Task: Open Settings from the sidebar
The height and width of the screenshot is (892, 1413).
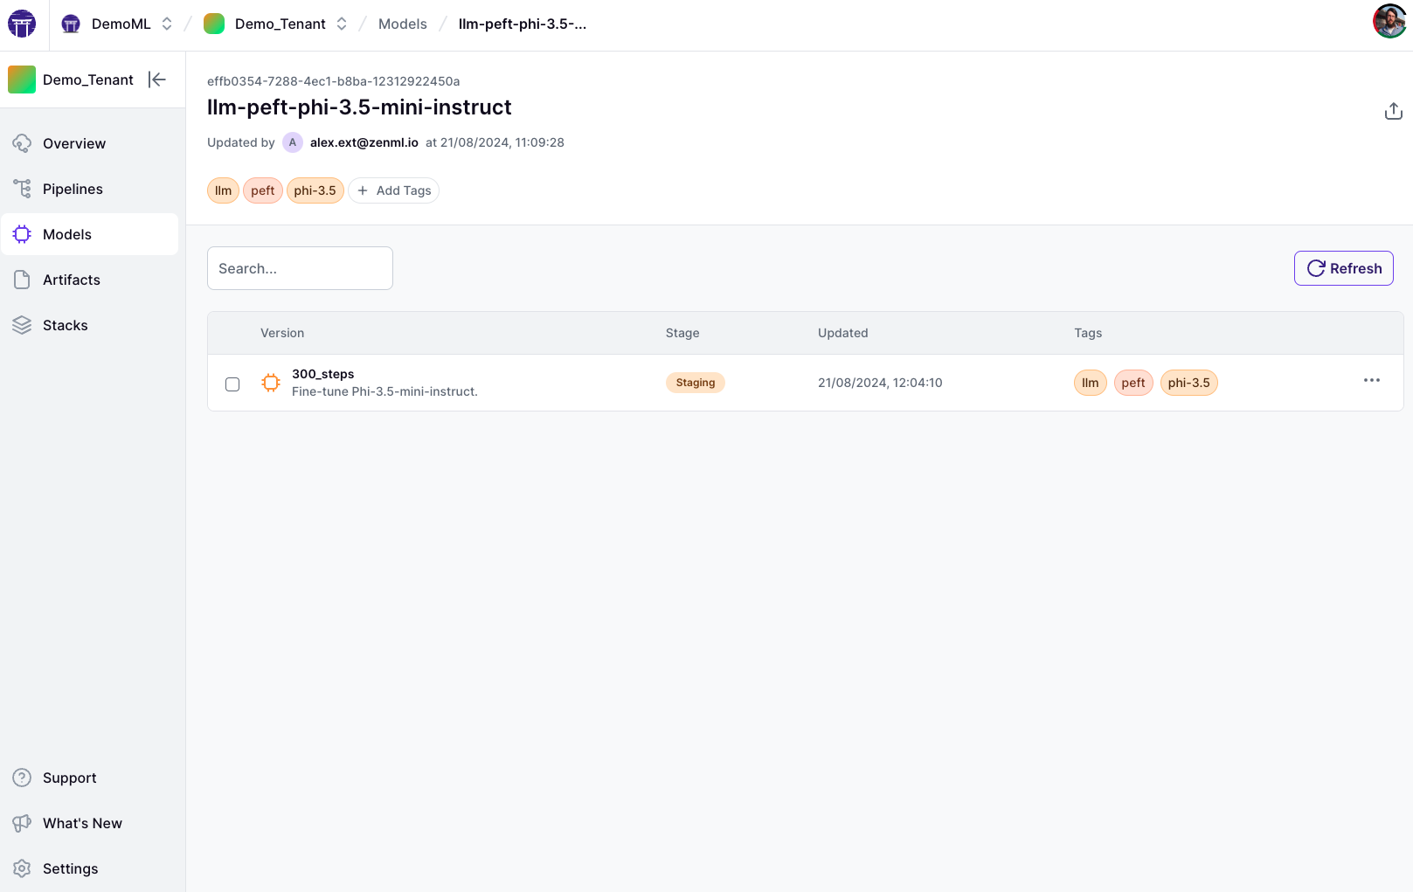Action: (70, 868)
